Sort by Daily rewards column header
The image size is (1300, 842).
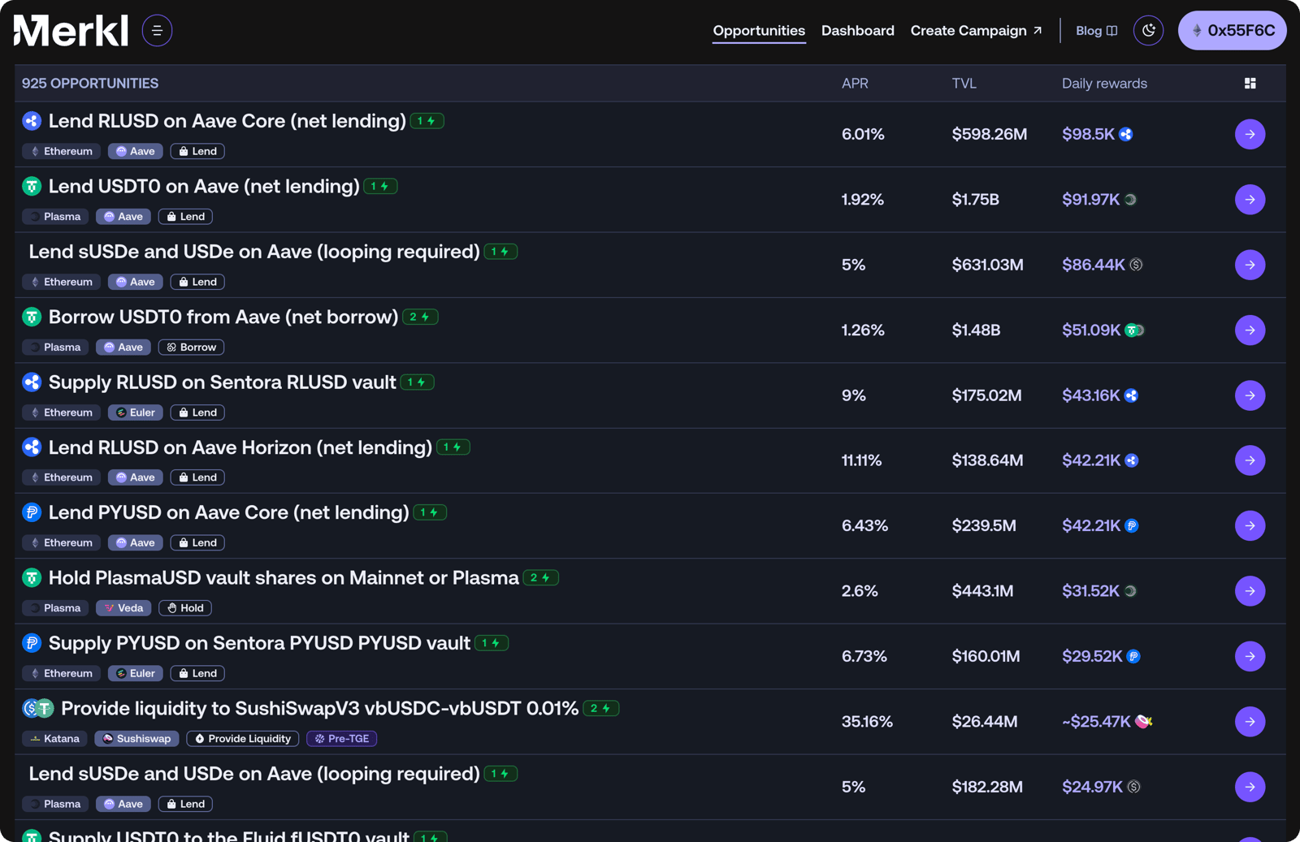pyautogui.click(x=1104, y=84)
